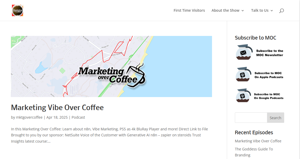
Task: Click the Apple Podcasts coffee pot icon
Action: [x=243, y=74]
